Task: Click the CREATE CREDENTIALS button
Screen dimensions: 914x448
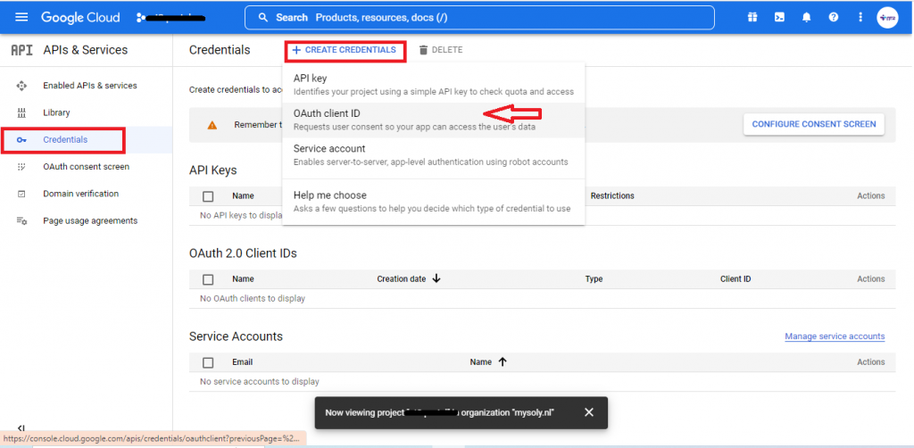Action: [x=345, y=50]
